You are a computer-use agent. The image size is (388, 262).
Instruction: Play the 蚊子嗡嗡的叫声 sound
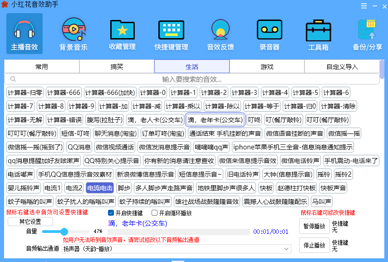click(30, 202)
